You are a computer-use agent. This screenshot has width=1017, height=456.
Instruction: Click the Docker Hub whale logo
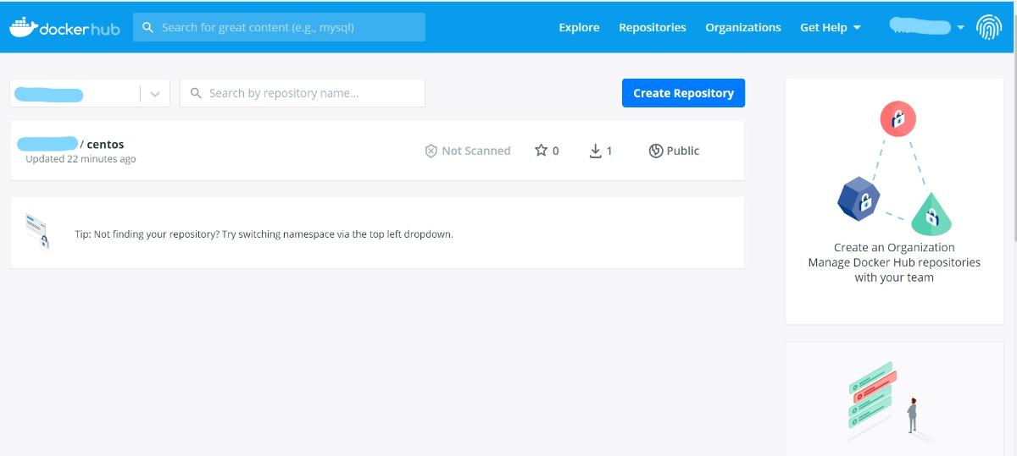[x=64, y=27]
